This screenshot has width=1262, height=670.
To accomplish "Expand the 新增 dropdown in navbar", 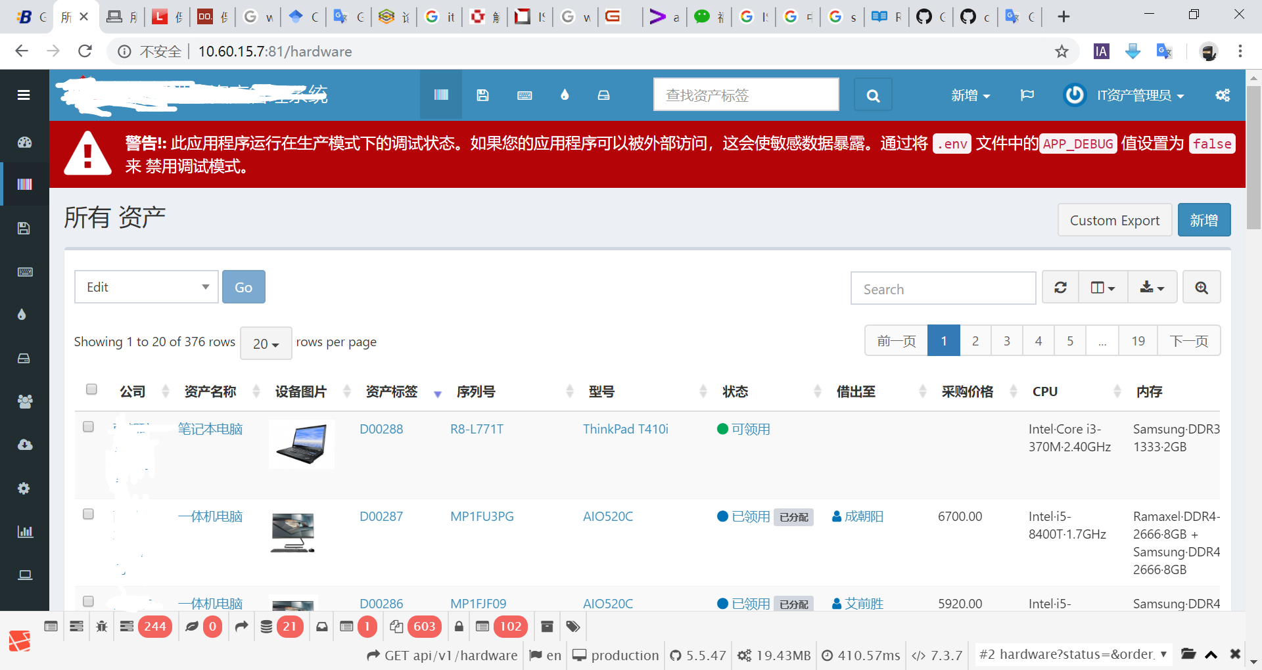I will [x=970, y=95].
